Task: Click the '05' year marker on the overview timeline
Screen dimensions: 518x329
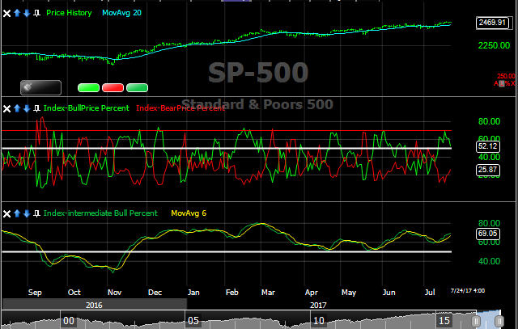Action: [x=193, y=320]
